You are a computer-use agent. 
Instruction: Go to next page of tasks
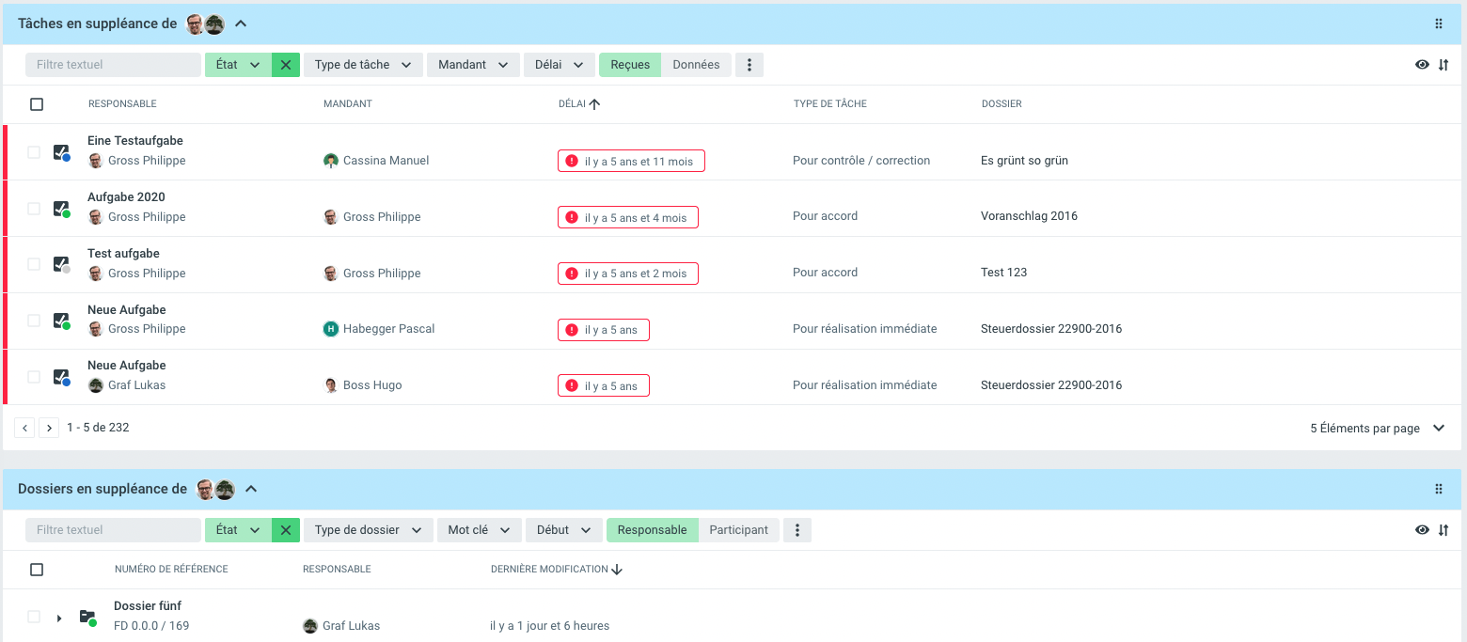coord(49,428)
